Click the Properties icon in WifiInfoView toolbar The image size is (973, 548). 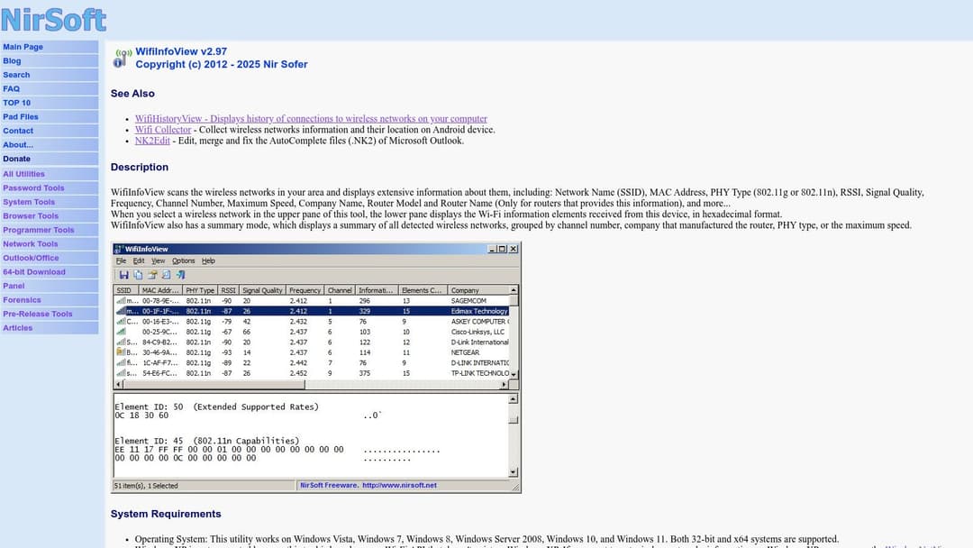[152, 275]
